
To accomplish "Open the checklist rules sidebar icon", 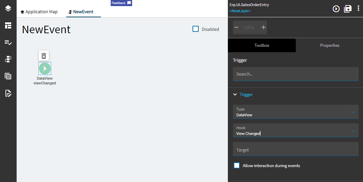I will [x=8, y=42].
